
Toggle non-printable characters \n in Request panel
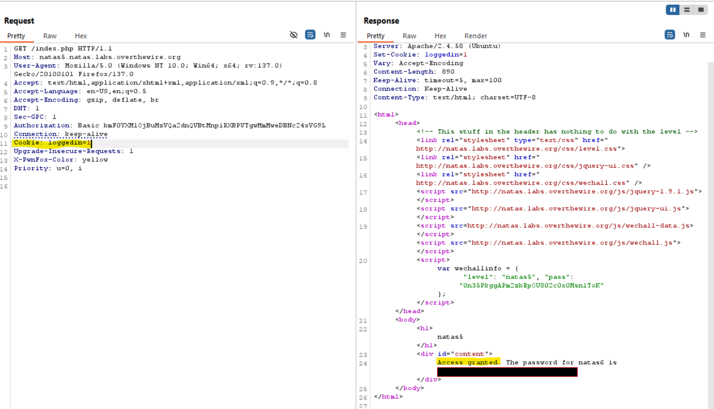(x=327, y=35)
